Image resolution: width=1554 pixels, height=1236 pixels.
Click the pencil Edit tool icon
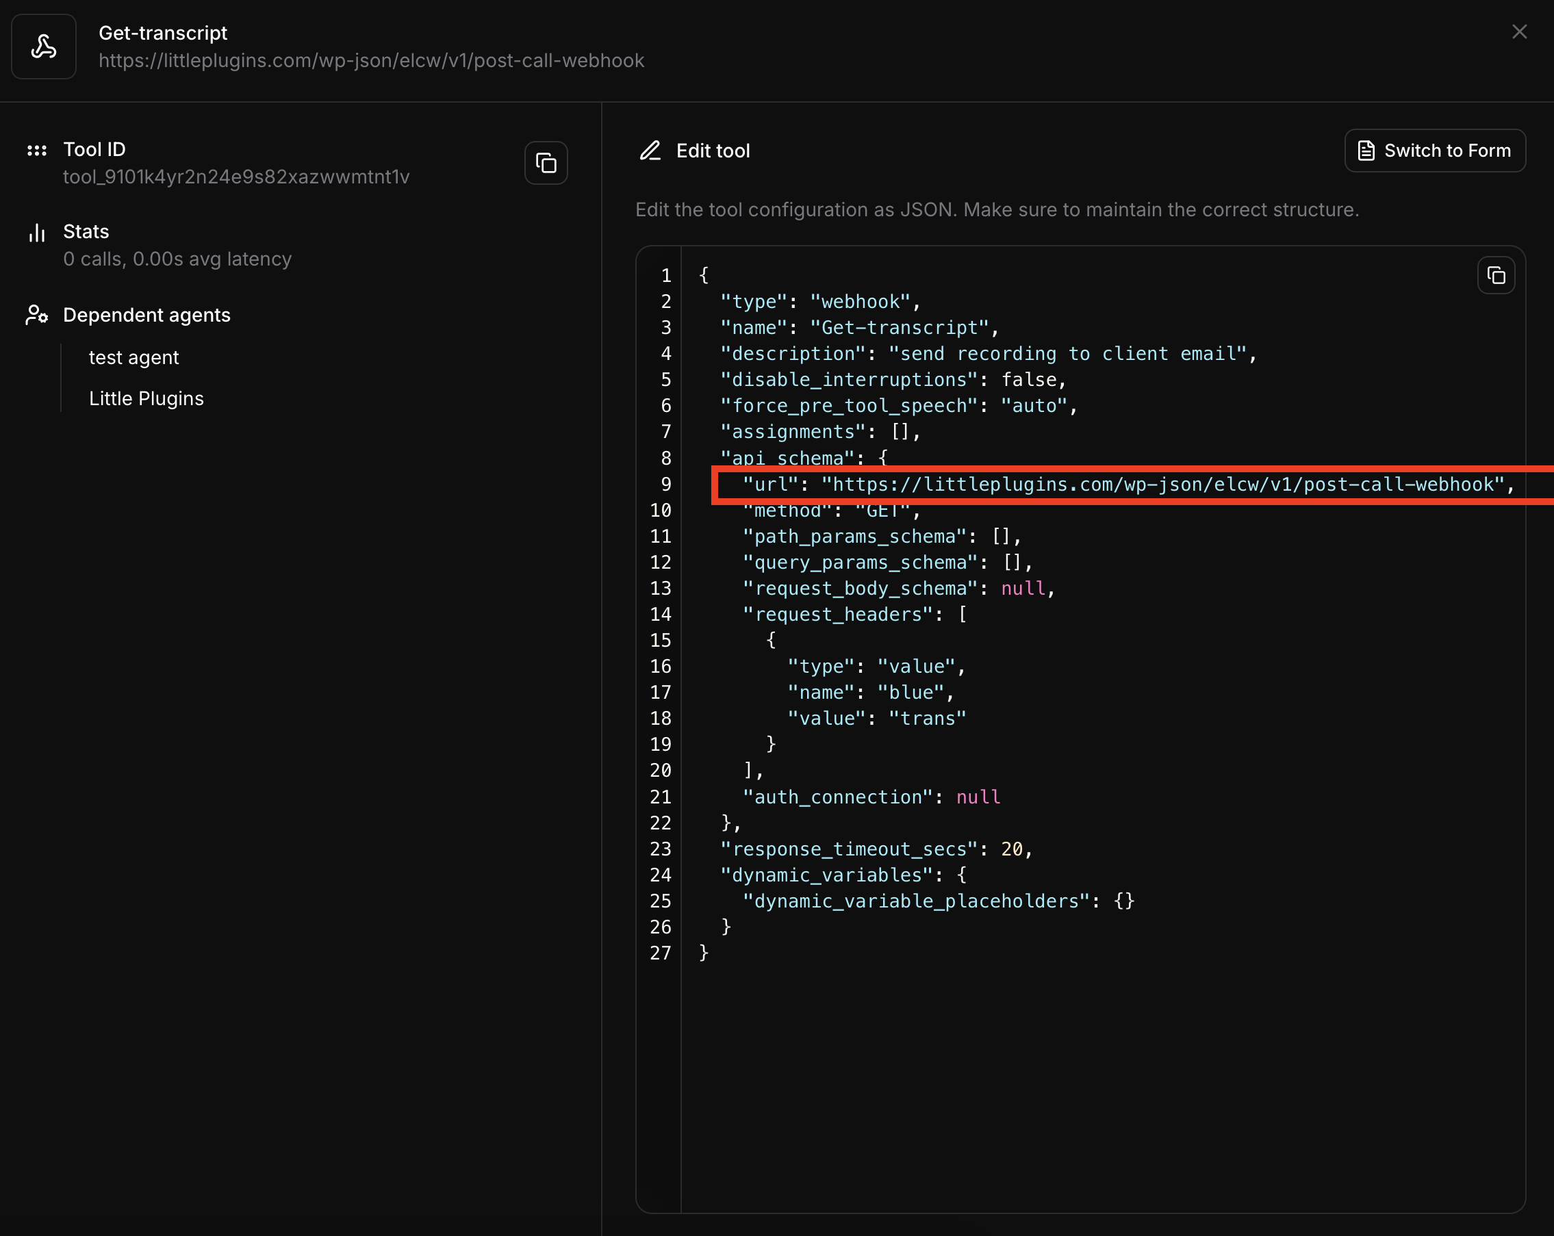[x=650, y=151]
